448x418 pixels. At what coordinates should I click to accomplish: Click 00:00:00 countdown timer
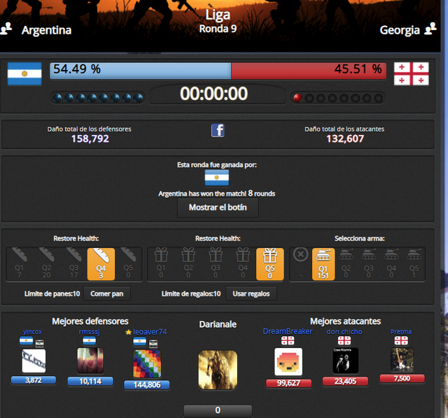[x=213, y=94]
